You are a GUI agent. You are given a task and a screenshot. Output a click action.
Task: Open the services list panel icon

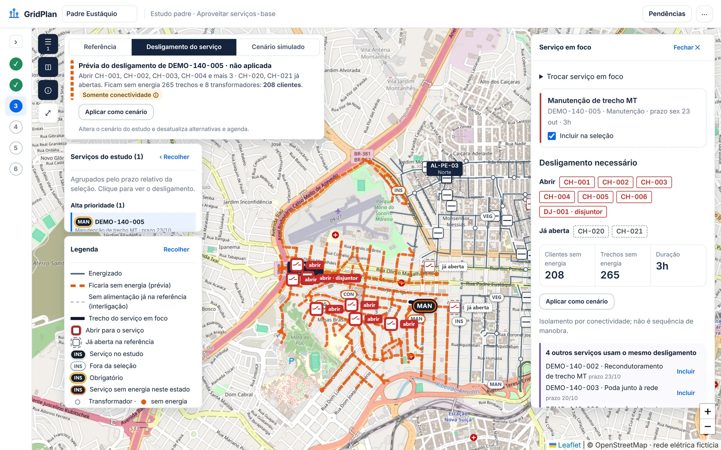click(48, 44)
